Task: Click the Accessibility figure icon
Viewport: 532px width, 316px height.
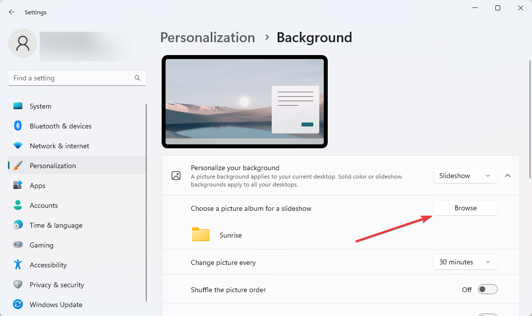Action: [x=18, y=264]
